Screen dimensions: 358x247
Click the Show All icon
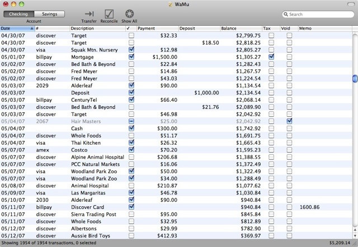[129, 13]
